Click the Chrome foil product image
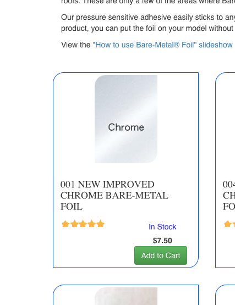The image size is (235, 305). pyautogui.click(x=126, y=119)
